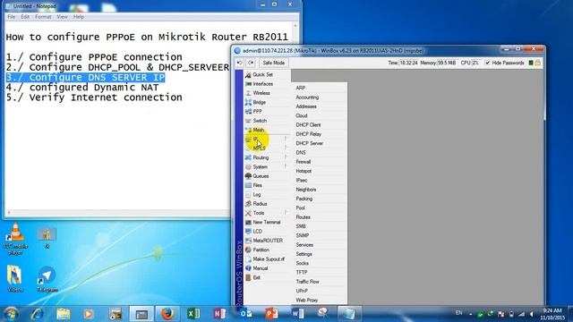Open Manual help icon
573x322 pixels.
point(248,268)
